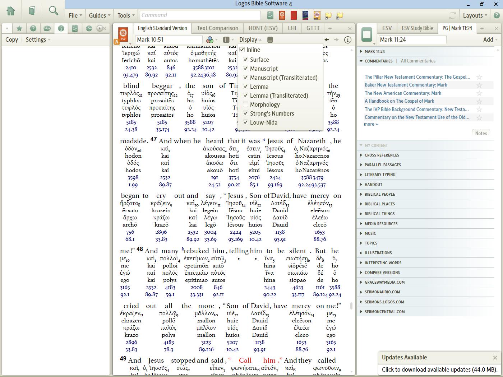Open the Tools menu
Screen dimensions: 503x377
click(x=126, y=15)
